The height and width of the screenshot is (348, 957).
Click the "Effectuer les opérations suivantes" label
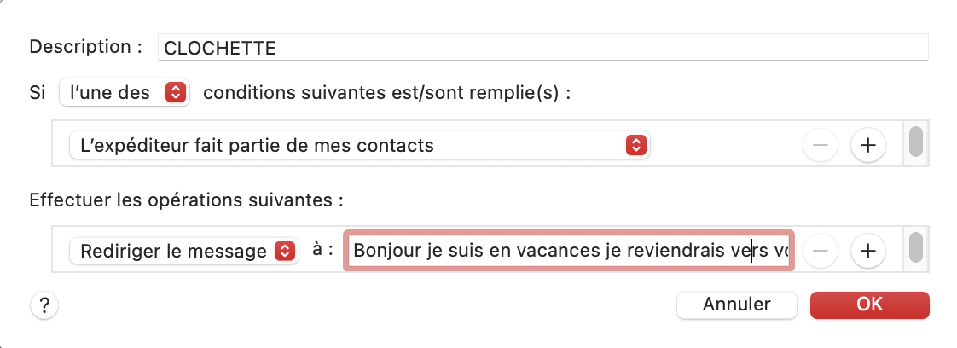click(x=186, y=200)
